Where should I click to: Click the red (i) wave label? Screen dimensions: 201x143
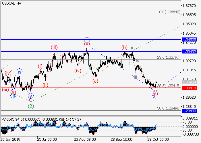click(x=40, y=66)
